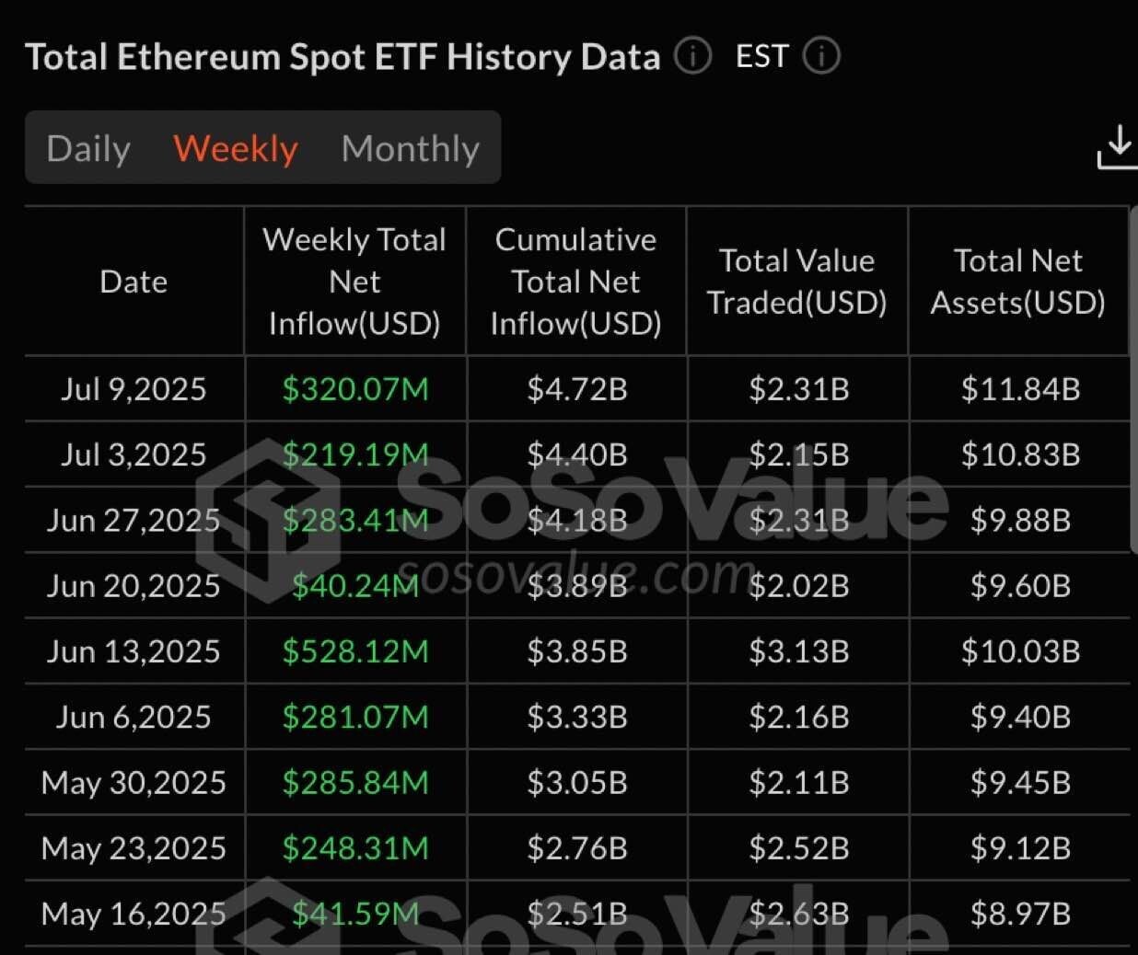Click the info circle beside History Data
1138x955 pixels.
click(x=691, y=56)
